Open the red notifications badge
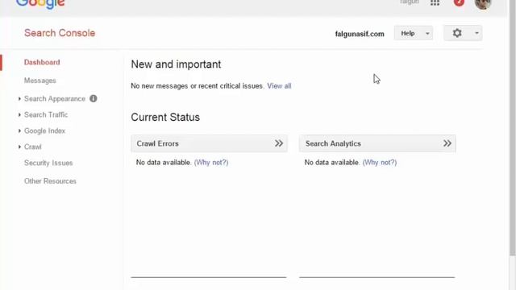Screen dimensions: 516x290 point(459,2)
